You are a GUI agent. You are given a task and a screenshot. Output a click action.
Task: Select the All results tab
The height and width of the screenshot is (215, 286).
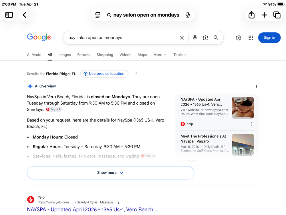tap(50, 55)
